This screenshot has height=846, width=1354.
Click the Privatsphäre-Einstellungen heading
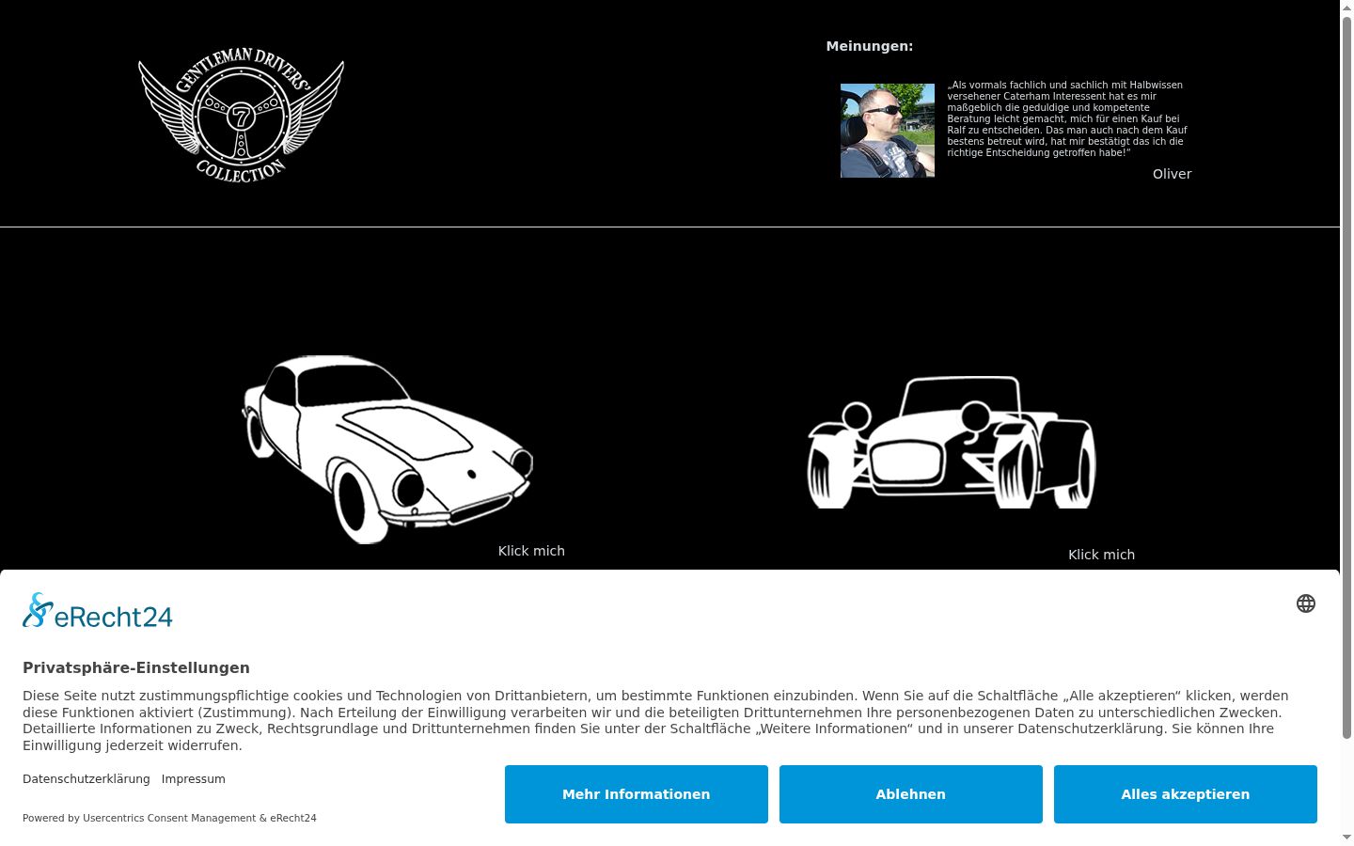point(136,667)
